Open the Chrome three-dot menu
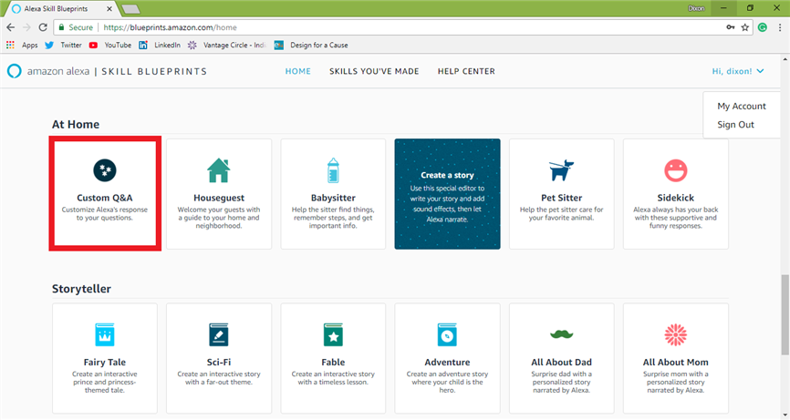 tap(777, 27)
